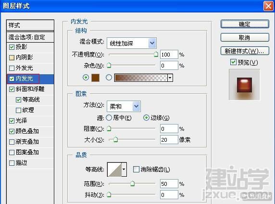This screenshot has height=204, width=275.
Task: Select the 居中 source radio button
Action: click(x=109, y=118)
